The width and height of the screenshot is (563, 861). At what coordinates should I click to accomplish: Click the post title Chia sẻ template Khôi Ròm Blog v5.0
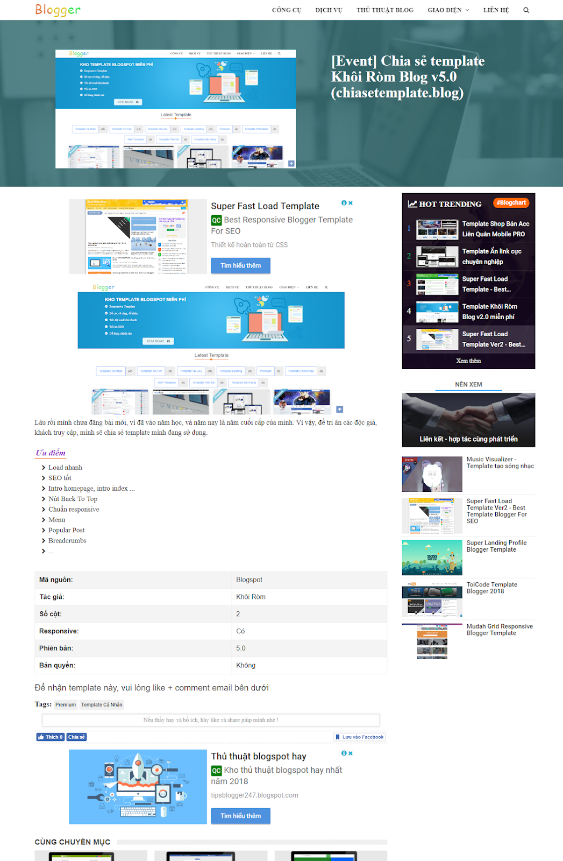408,77
